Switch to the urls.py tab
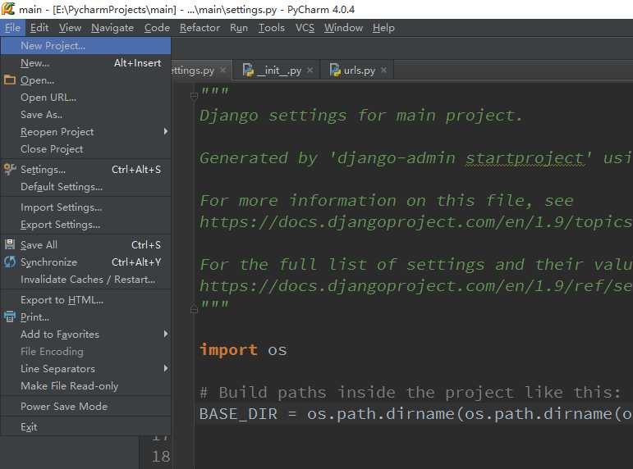 tap(359, 71)
